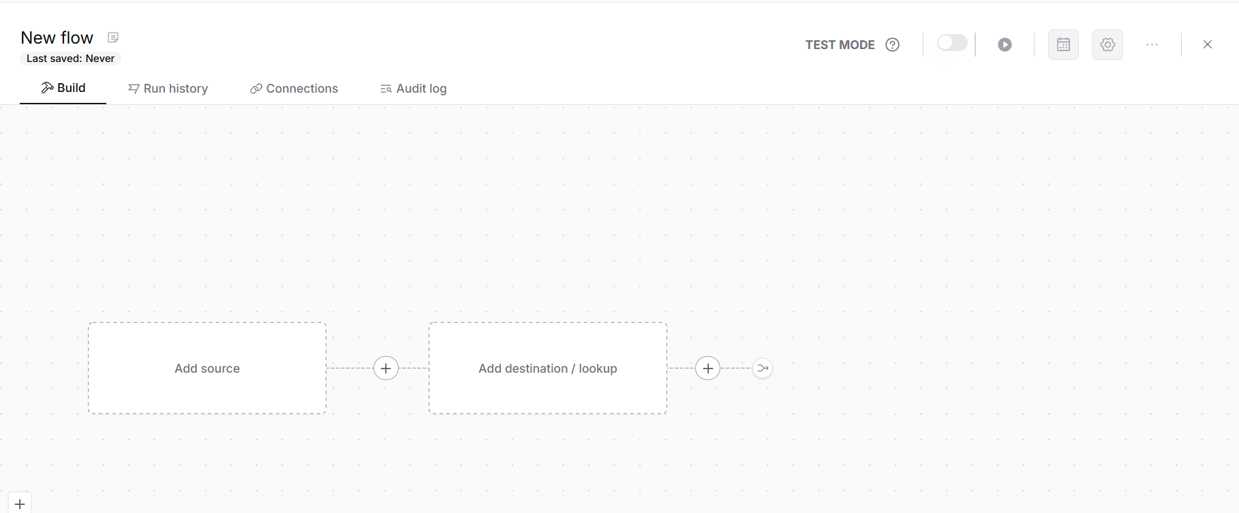
Task: Close the flow builder
Action: click(x=1207, y=45)
